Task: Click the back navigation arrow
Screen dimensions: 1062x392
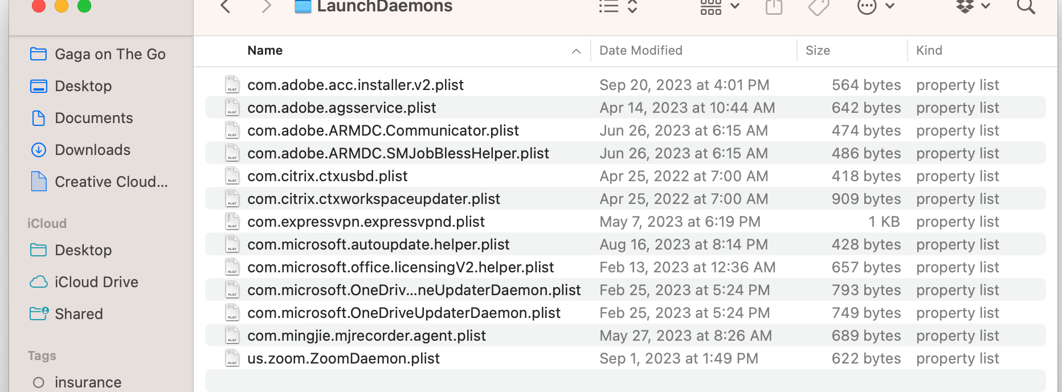Action: pos(226,7)
